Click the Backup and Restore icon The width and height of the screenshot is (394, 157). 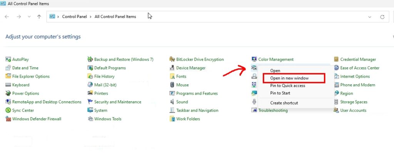[x=90, y=59]
